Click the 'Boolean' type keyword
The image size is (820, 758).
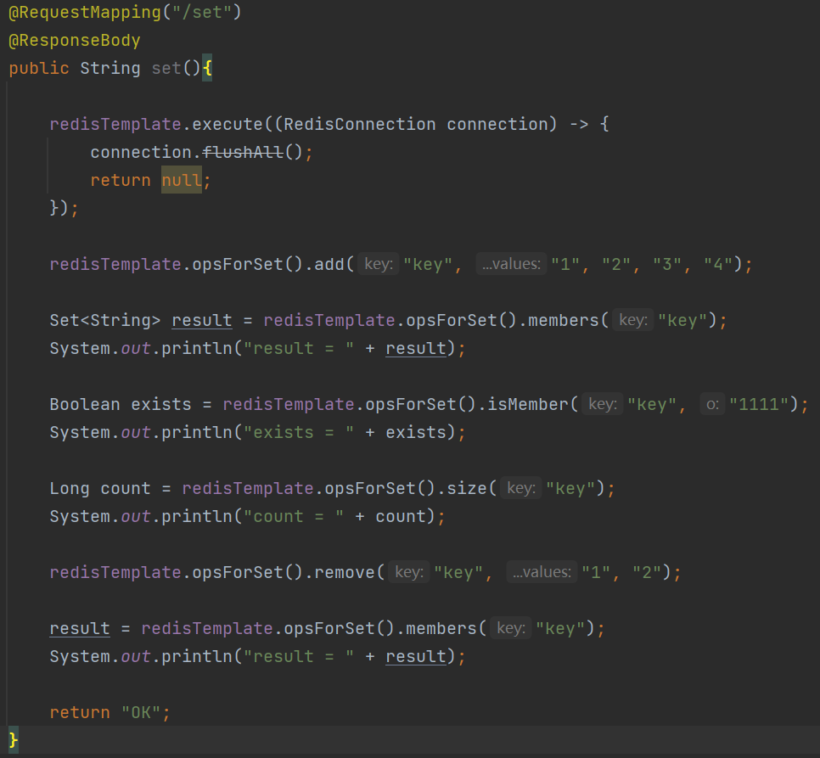(85, 404)
